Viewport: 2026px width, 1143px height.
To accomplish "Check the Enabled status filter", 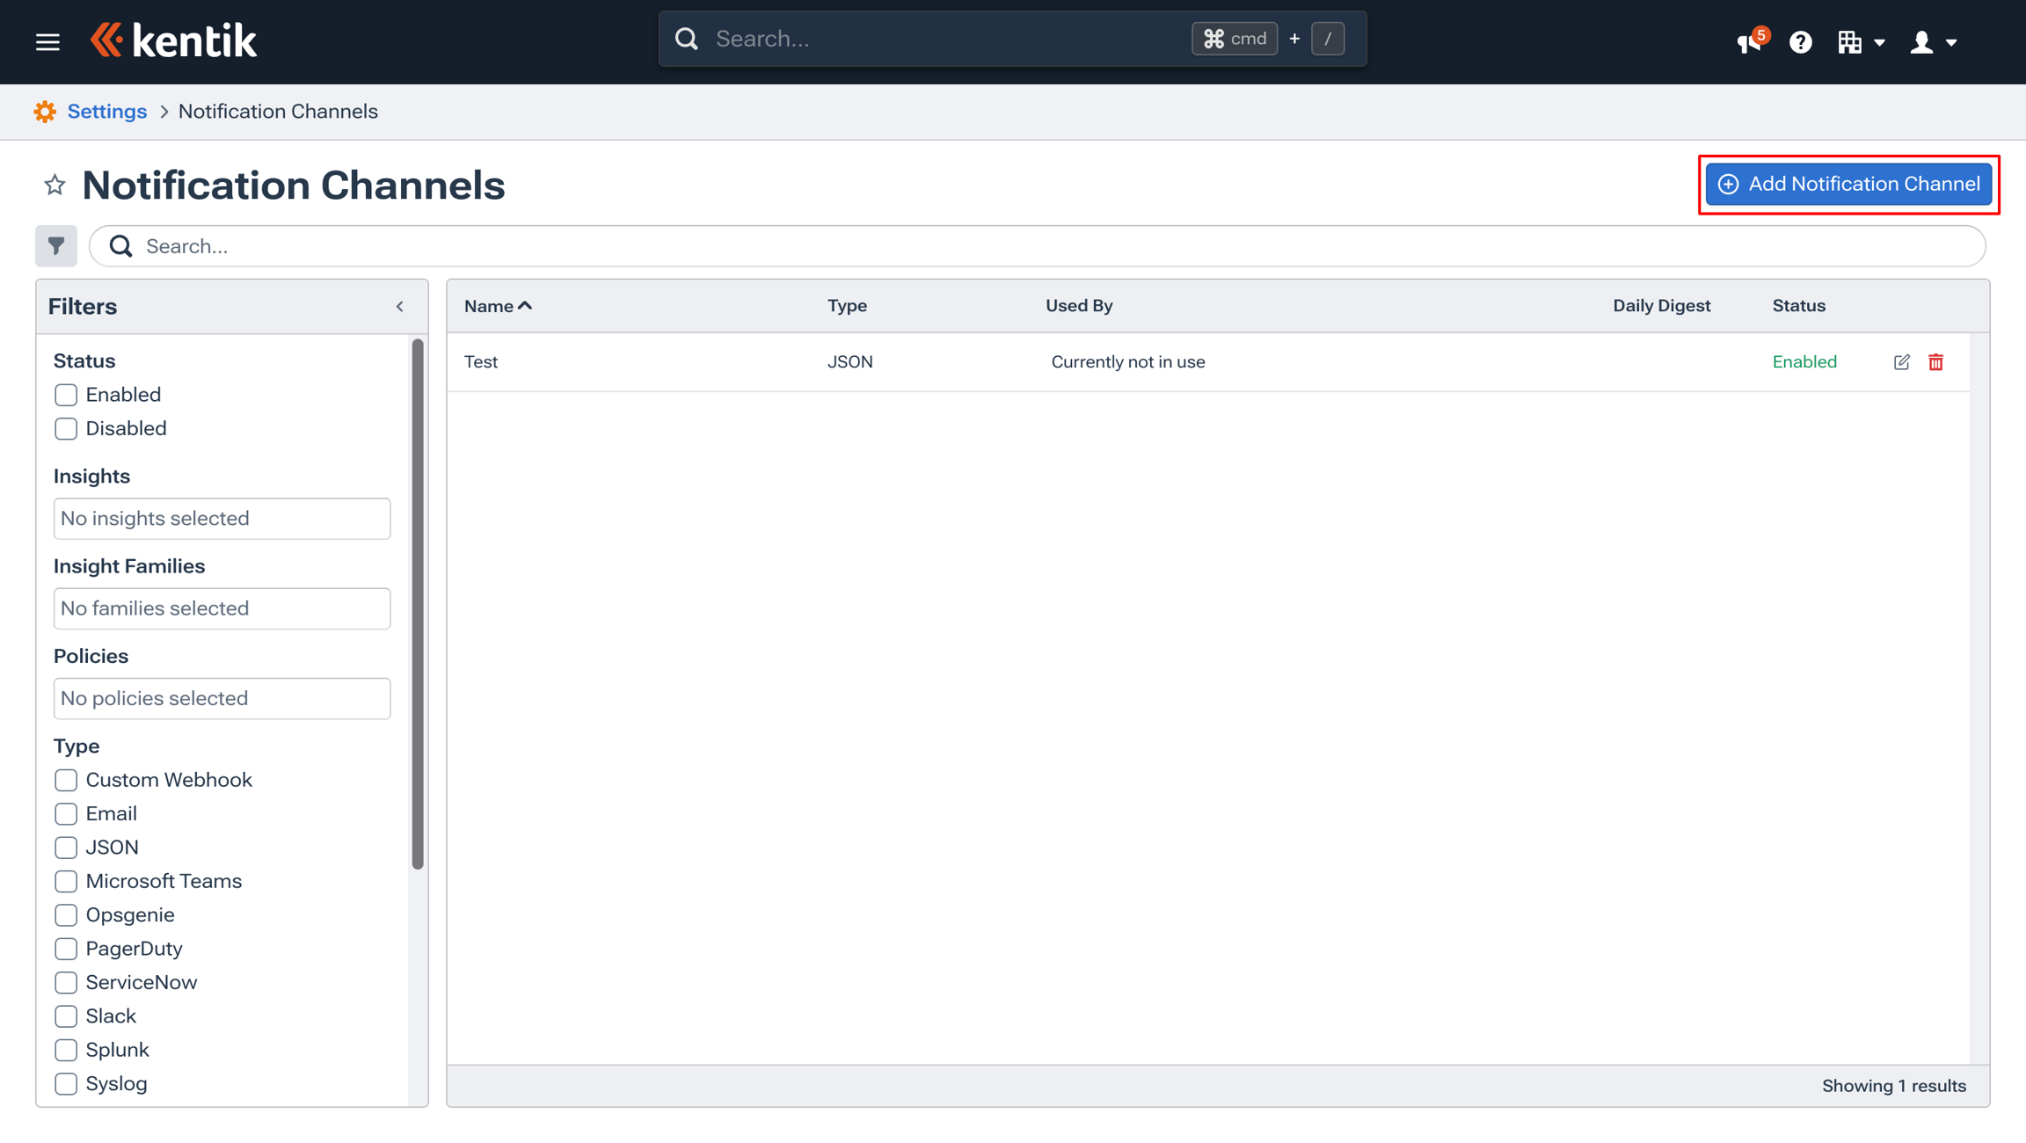I will [x=66, y=395].
